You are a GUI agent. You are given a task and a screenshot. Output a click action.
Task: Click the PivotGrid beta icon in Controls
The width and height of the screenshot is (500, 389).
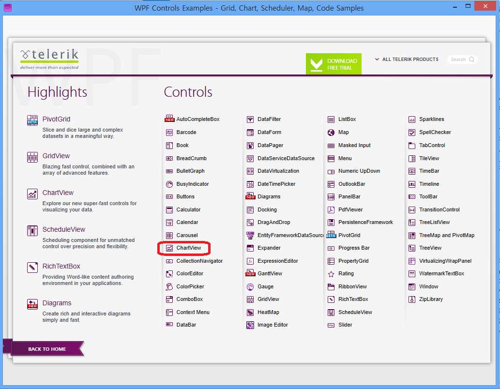click(x=331, y=235)
